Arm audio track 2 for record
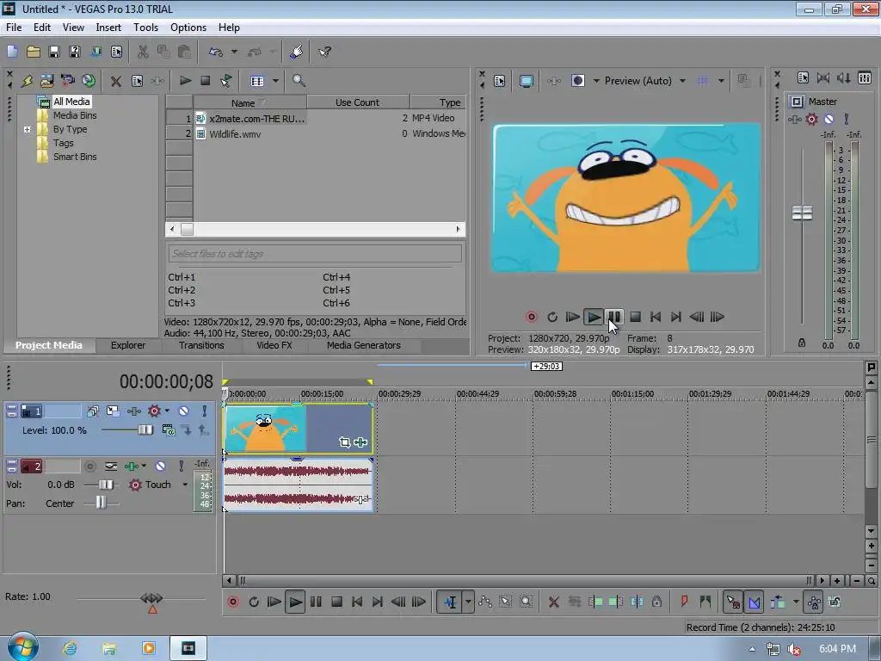 click(89, 466)
